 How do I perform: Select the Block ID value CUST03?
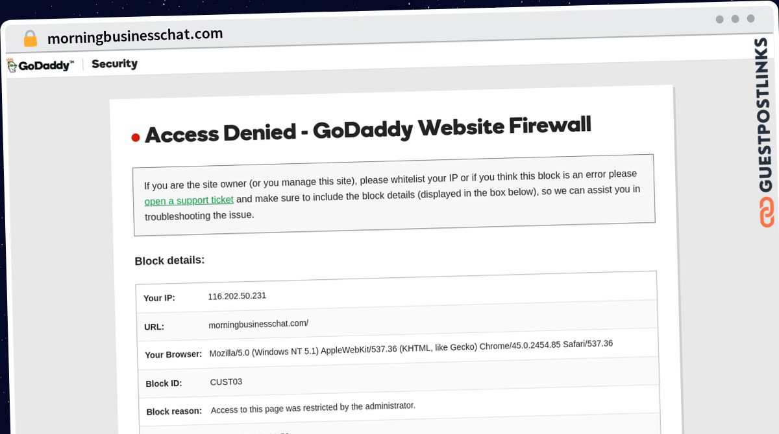226,382
